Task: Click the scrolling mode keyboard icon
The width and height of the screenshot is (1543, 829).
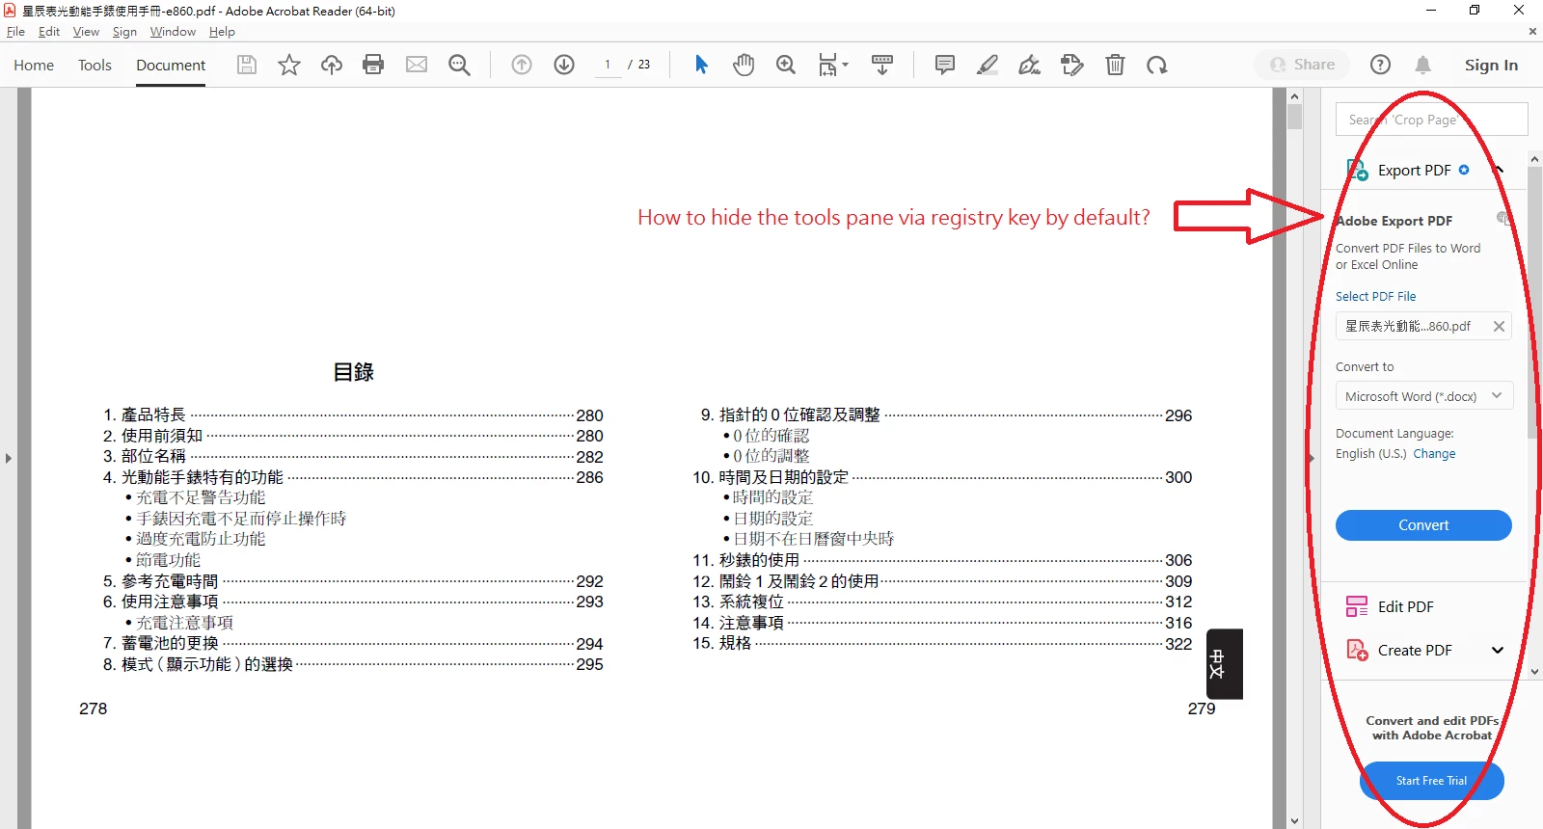Action: coord(882,65)
